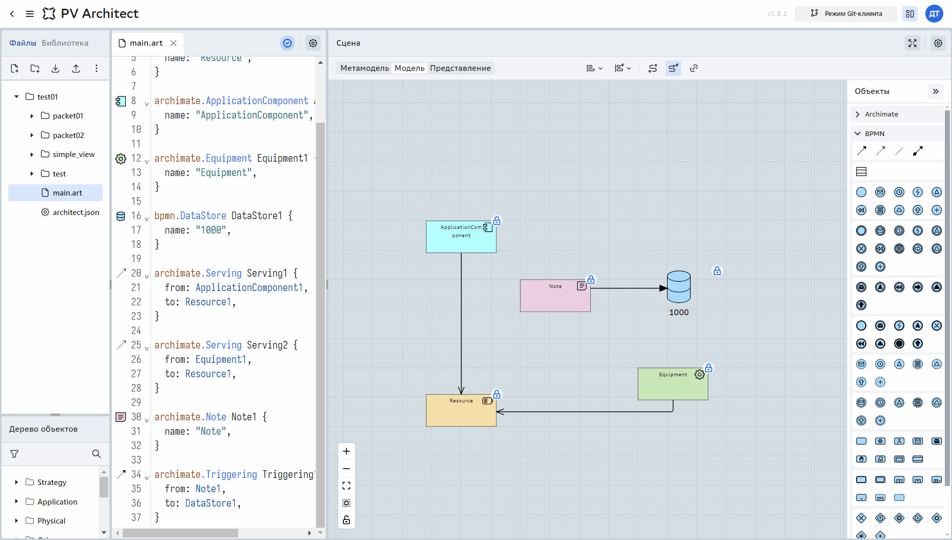
Task: Click the link chain icon in scene toolbar
Action: pyautogui.click(x=694, y=68)
